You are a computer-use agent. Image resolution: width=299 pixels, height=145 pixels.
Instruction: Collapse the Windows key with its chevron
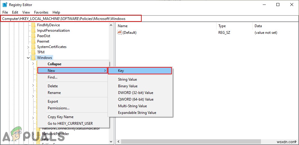pos(28,58)
